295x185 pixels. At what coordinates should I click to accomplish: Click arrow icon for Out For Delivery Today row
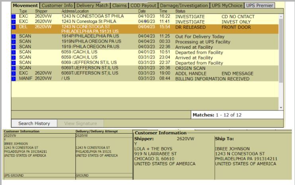(x=14, y=36)
